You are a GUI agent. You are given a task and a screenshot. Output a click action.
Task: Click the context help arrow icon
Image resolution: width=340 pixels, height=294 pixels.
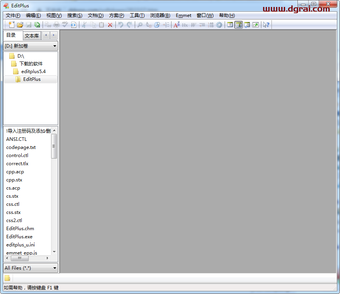pos(266,25)
